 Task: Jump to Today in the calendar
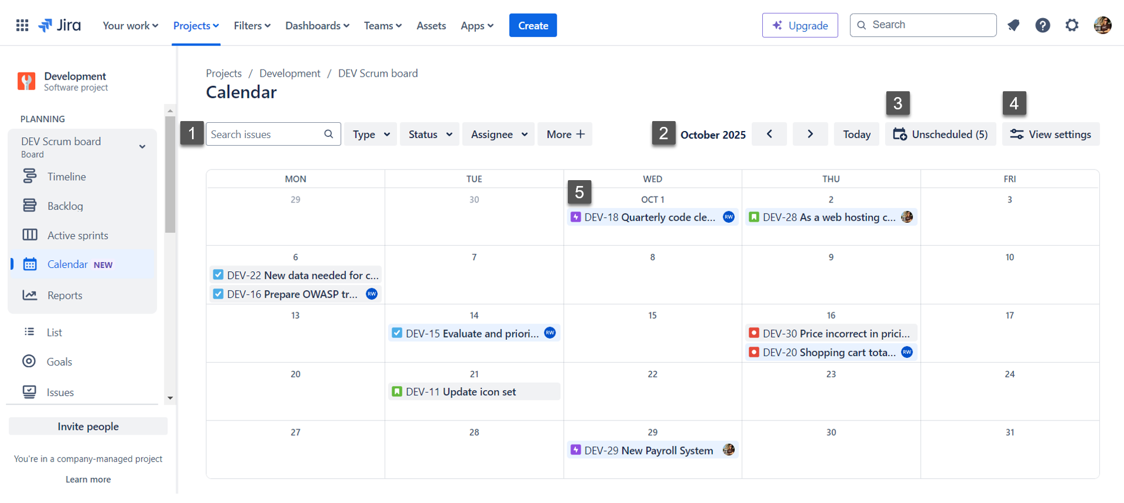856,134
